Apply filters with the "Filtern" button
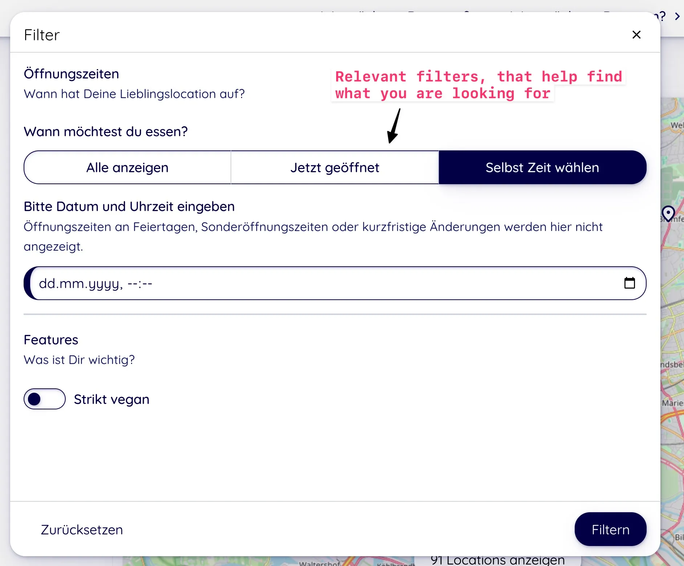The image size is (684, 566). (x=610, y=529)
